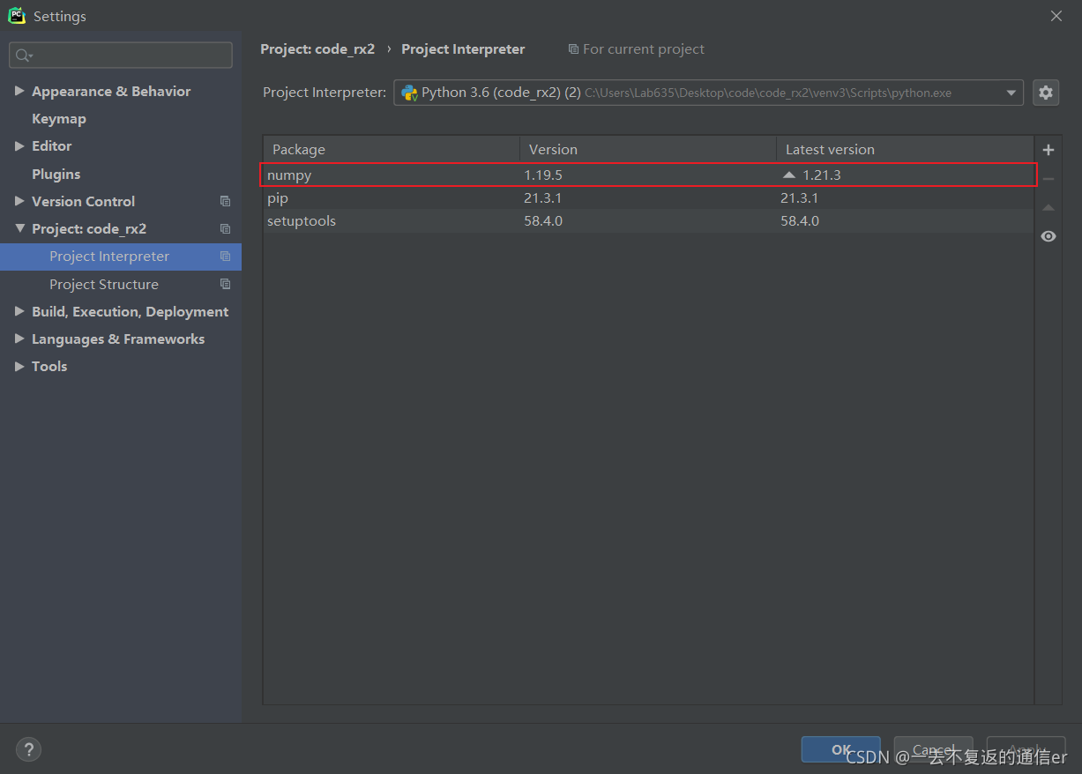Select the setuptools package row

point(648,220)
